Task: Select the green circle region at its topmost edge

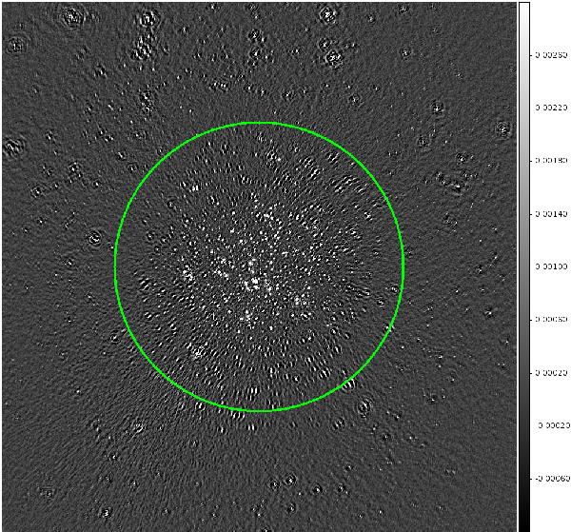Action: pyautogui.click(x=259, y=123)
